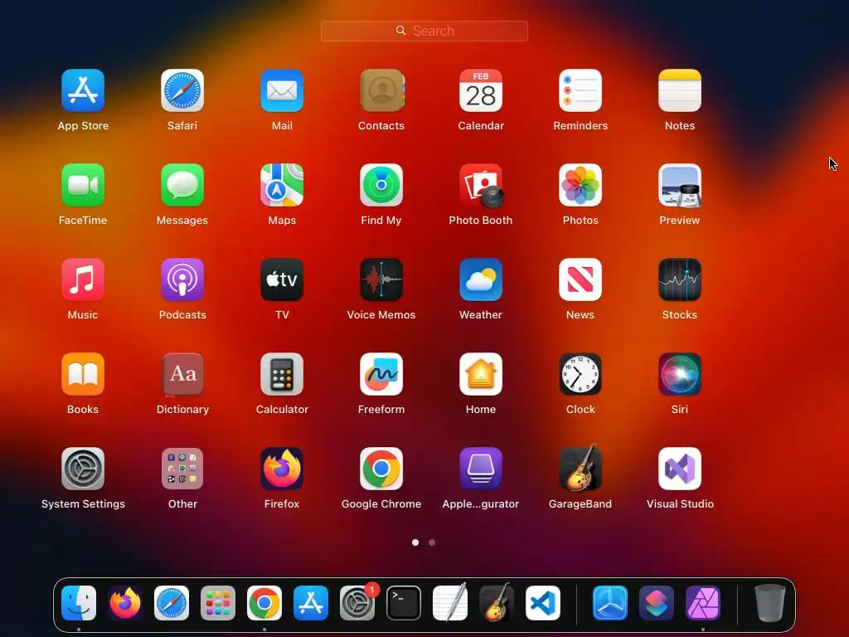849x637 pixels.
Task: Open Preview app
Action: (680, 185)
